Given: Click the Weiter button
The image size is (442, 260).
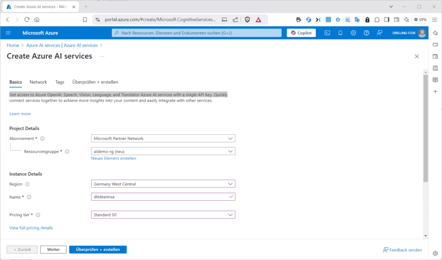Looking at the screenshot, I should tap(53, 250).
